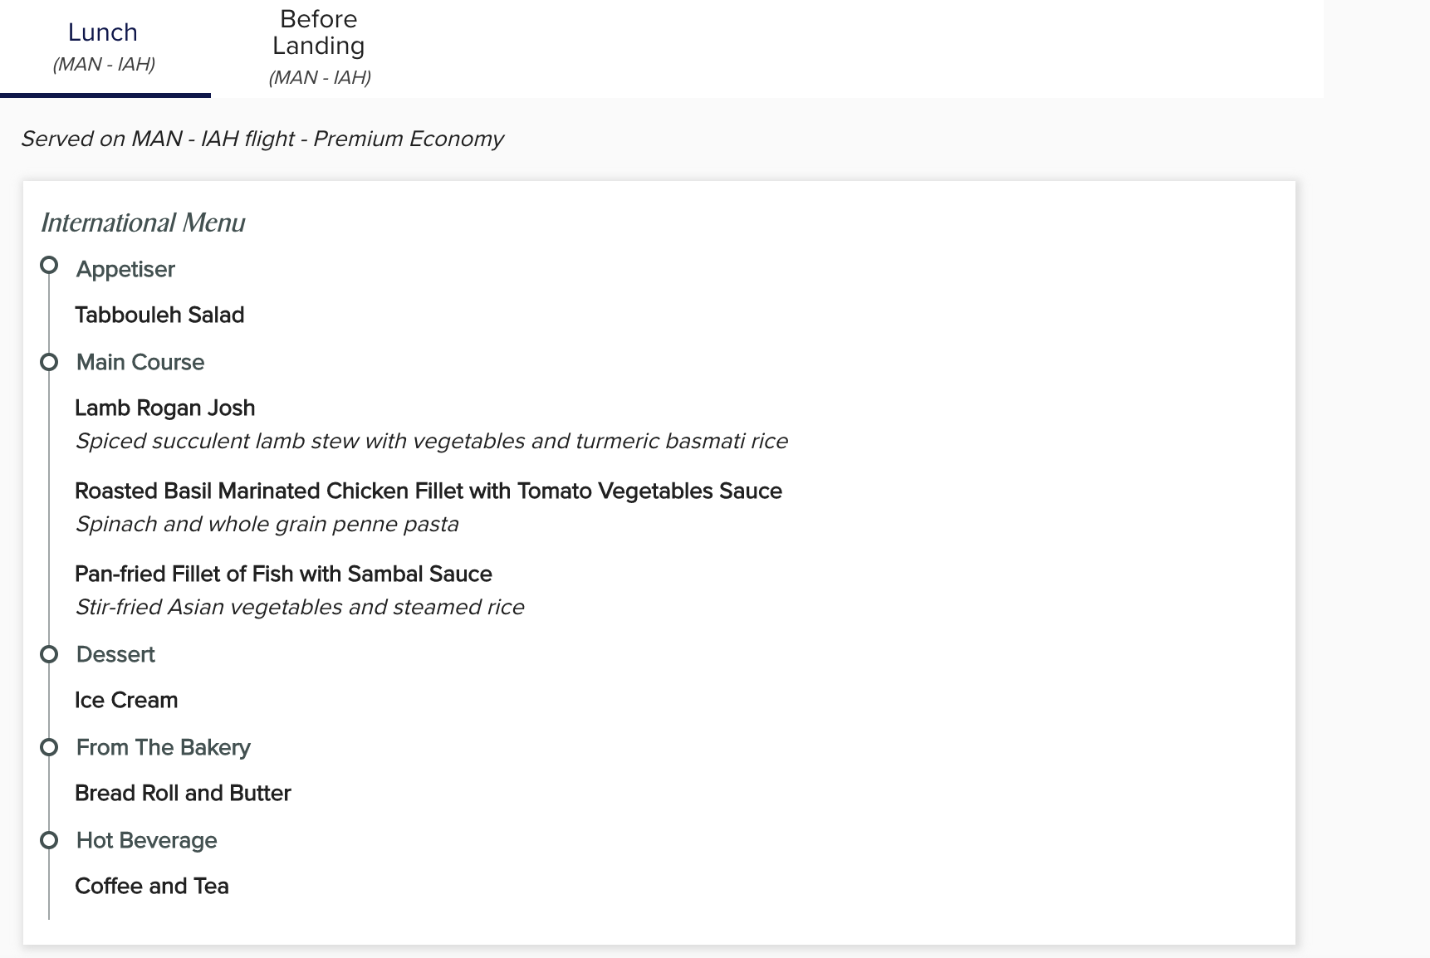Open the Before Landing tab
The height and width of the screenshot is (958, 1430).
click(319, 48)
